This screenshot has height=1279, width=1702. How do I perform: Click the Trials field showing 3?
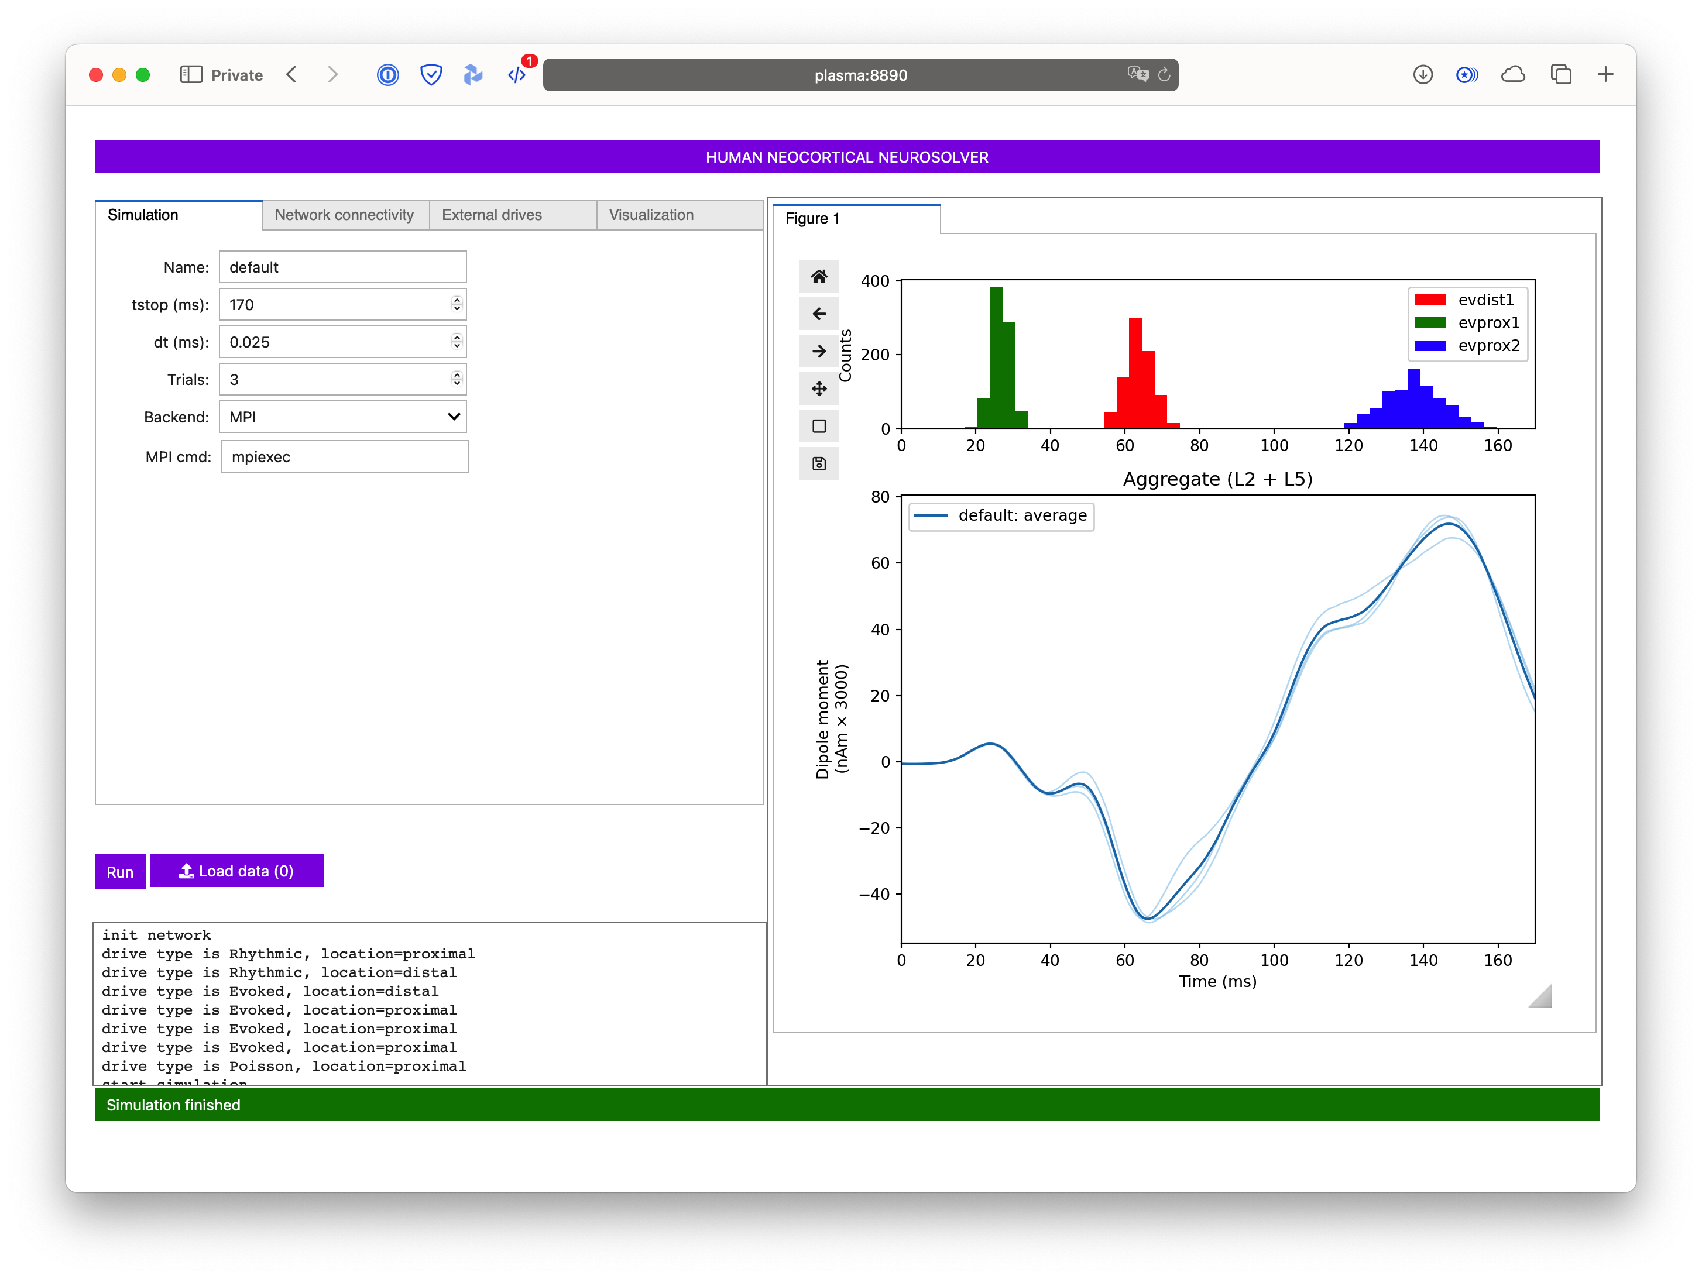[x=342, y=379]
